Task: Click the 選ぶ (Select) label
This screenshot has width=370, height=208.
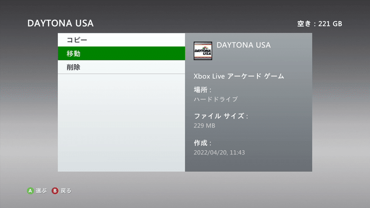Action: click(41, 191)
